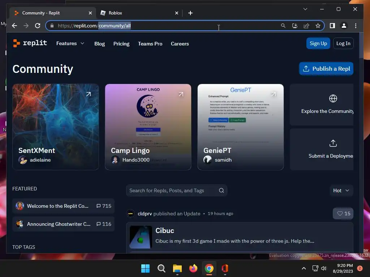Open Firefox from the taskbar

click(x=193, y=268)
